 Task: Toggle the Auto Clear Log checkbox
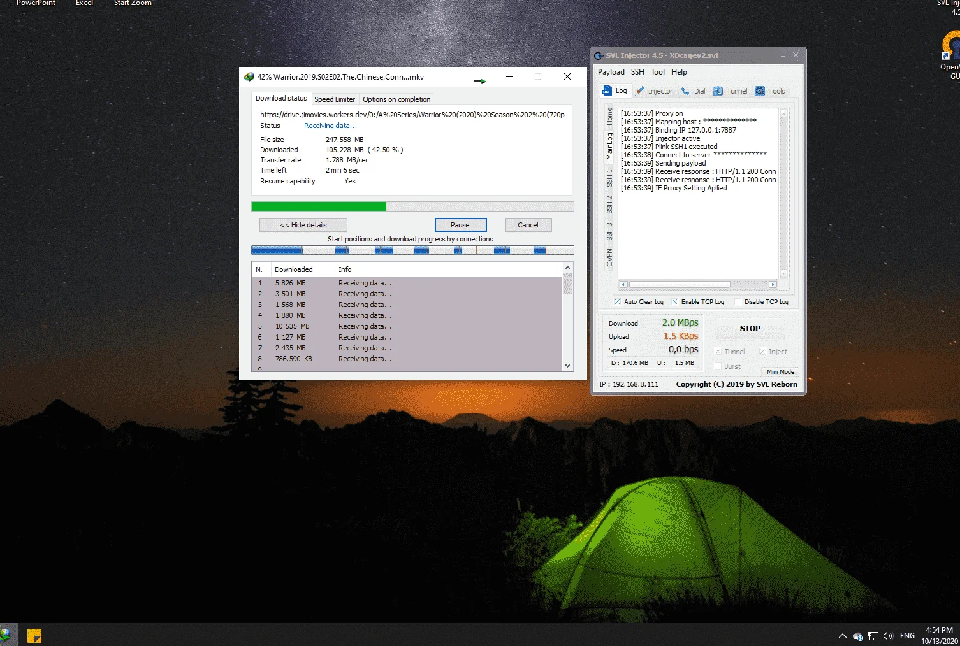pyautogui.click(x=617, y=302)
